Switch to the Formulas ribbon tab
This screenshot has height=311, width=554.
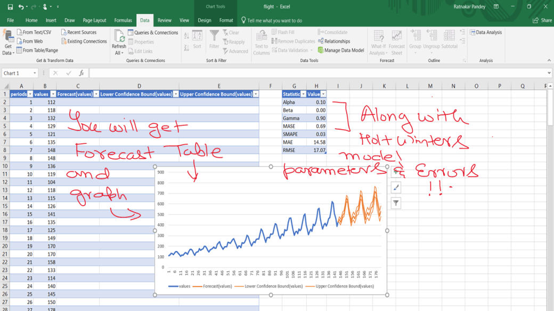(x=123, y=20)
